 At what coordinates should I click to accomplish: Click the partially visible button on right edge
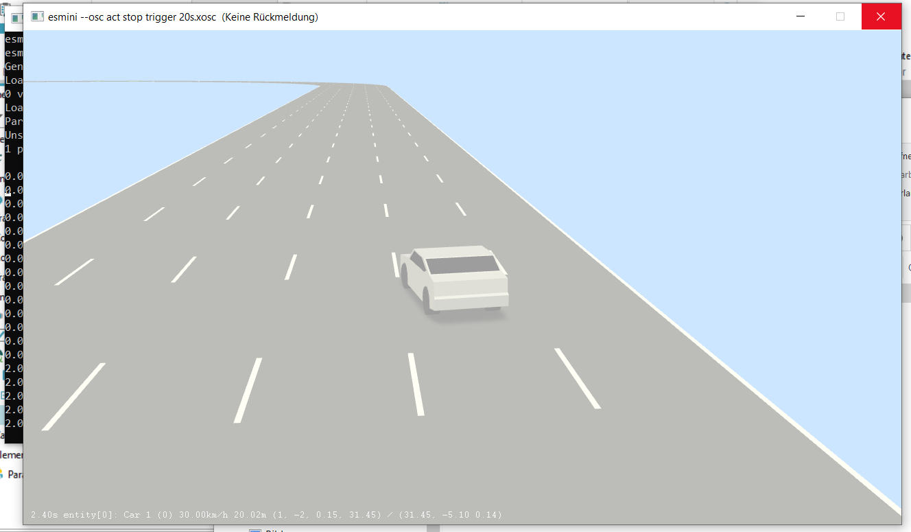[x=907, y=237]
